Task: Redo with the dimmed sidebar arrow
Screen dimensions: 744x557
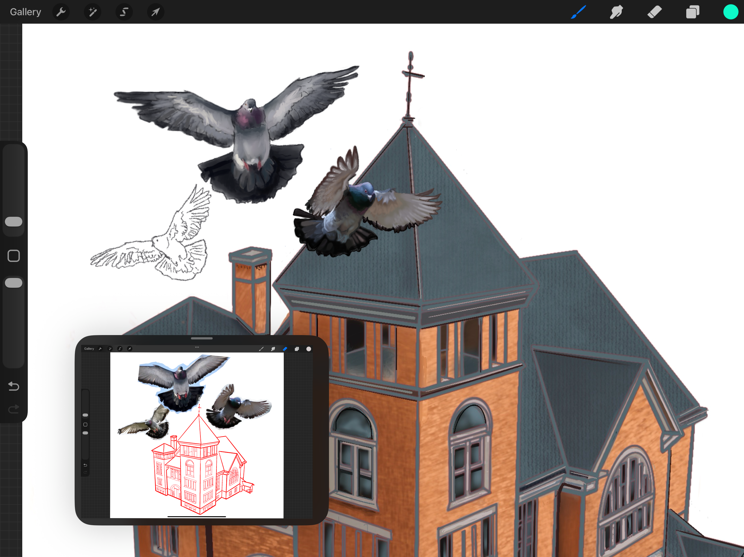Action: tap(14, 409)
